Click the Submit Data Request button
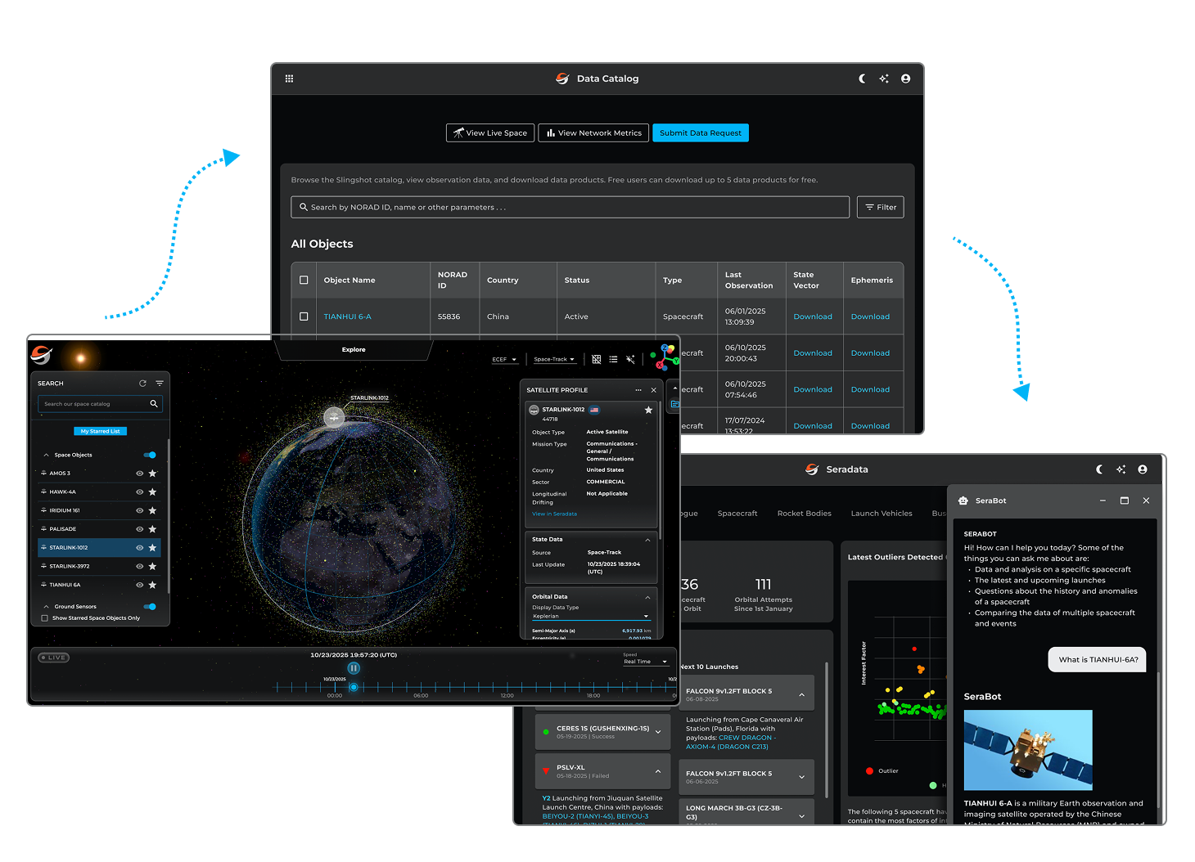1195x862 pixels. click(701, 132)
